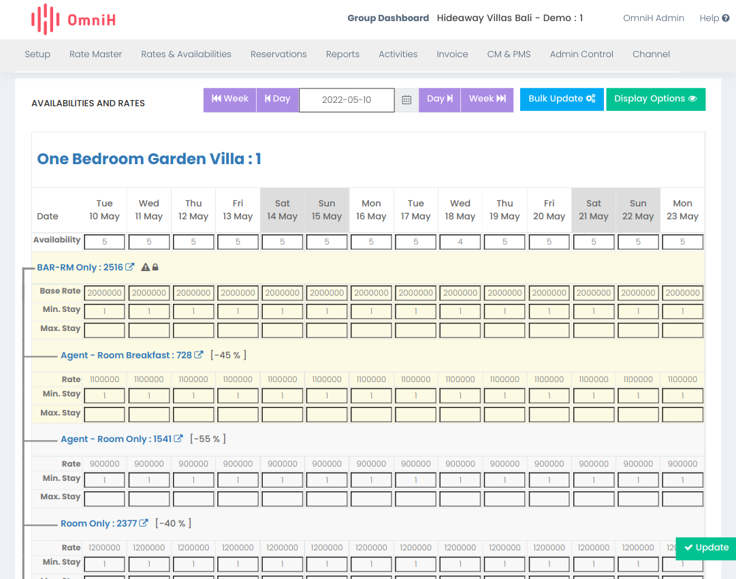
Task: Open external link for BAR-RM Only : 2516
Action: [130, 267]
